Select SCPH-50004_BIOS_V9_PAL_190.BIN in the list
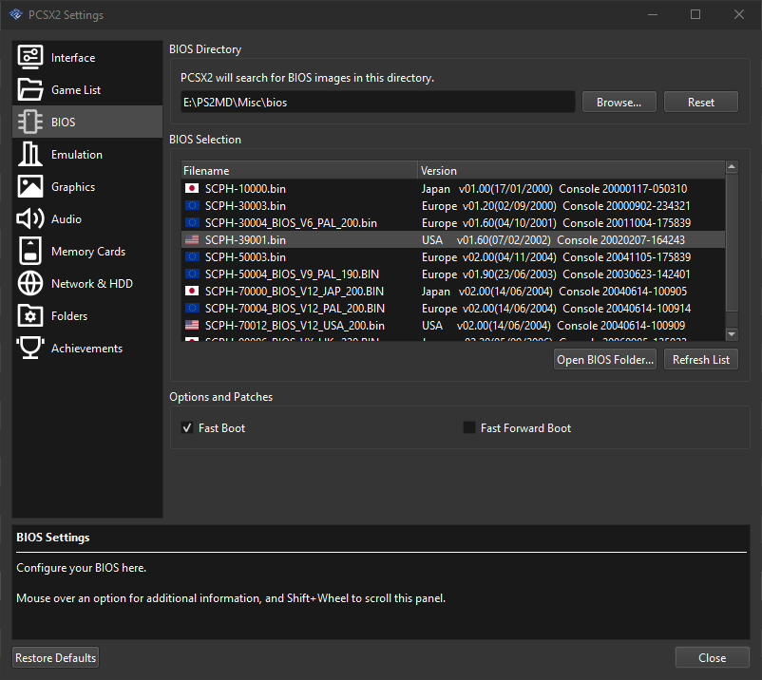 [453, 274]
